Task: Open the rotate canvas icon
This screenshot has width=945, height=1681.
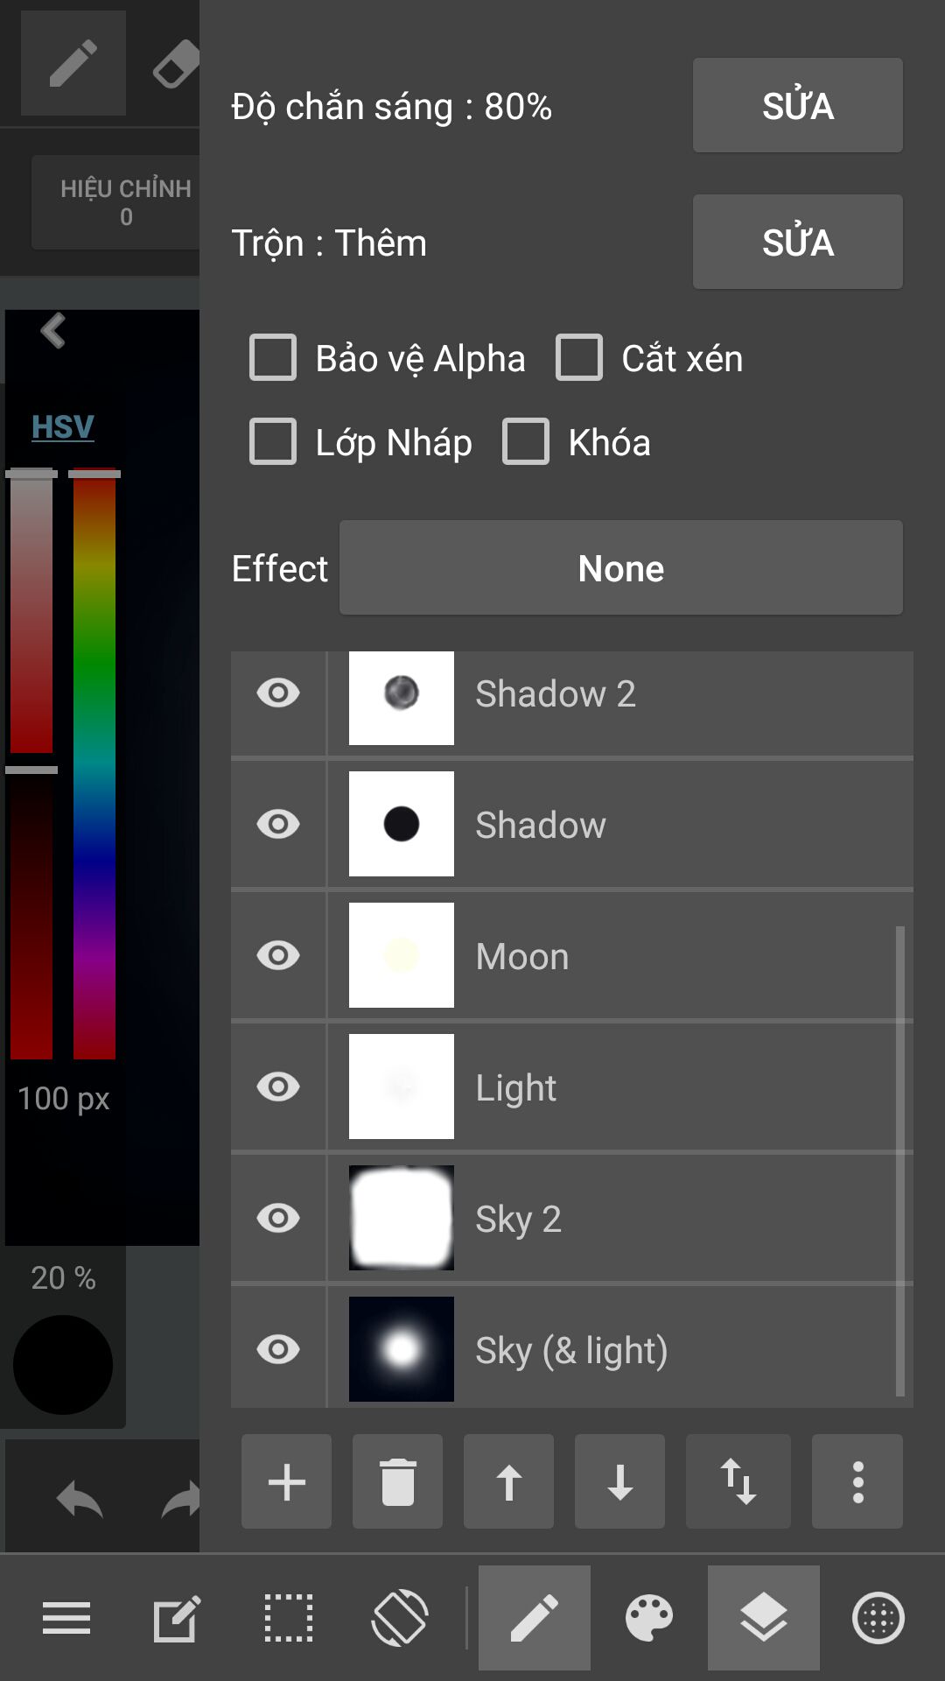Action: [400, 1618]
